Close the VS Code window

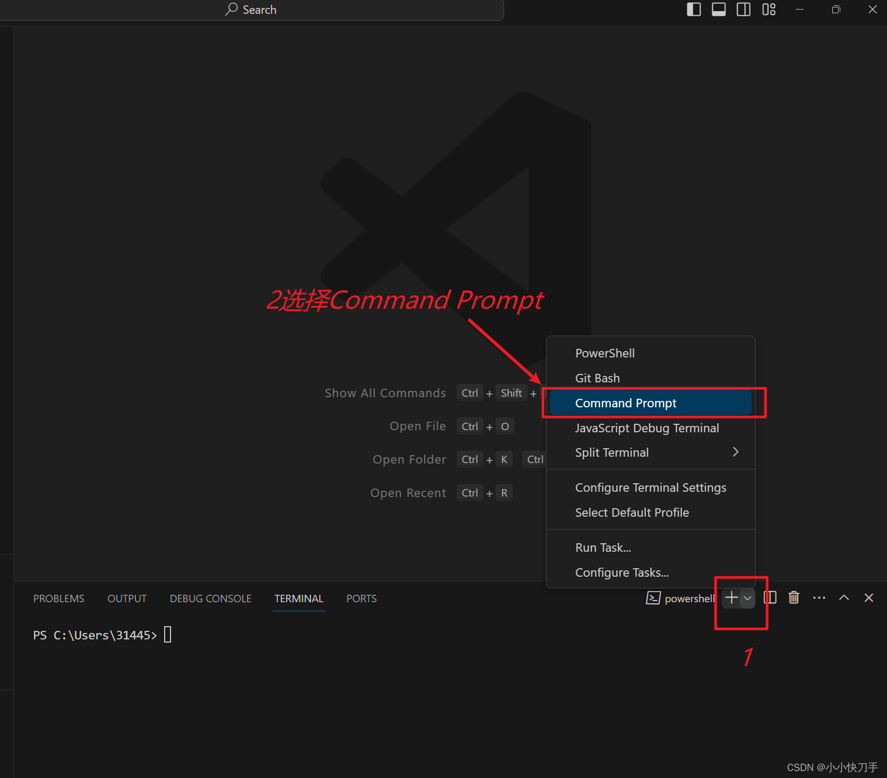pyautogui.click(x=873, y=10)
